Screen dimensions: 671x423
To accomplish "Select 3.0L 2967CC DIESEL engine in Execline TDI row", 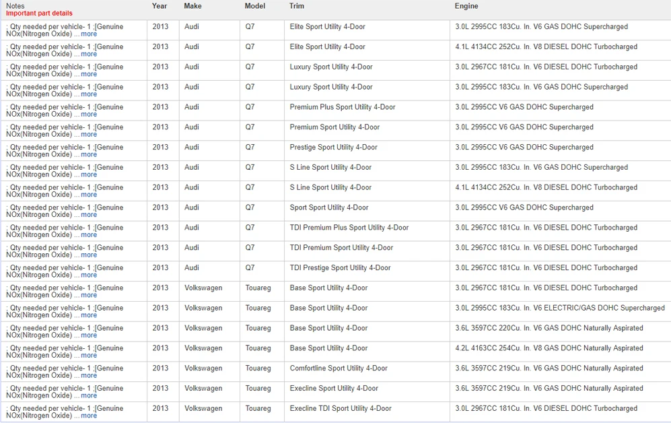I will 546,408.
